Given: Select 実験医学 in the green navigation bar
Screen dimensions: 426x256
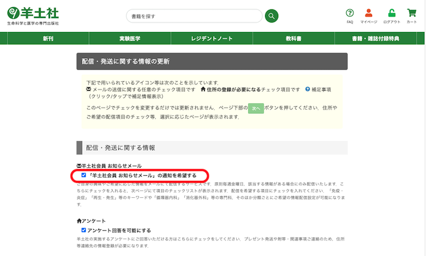Looking at the screenshot, I should click(x=130, y=39).
